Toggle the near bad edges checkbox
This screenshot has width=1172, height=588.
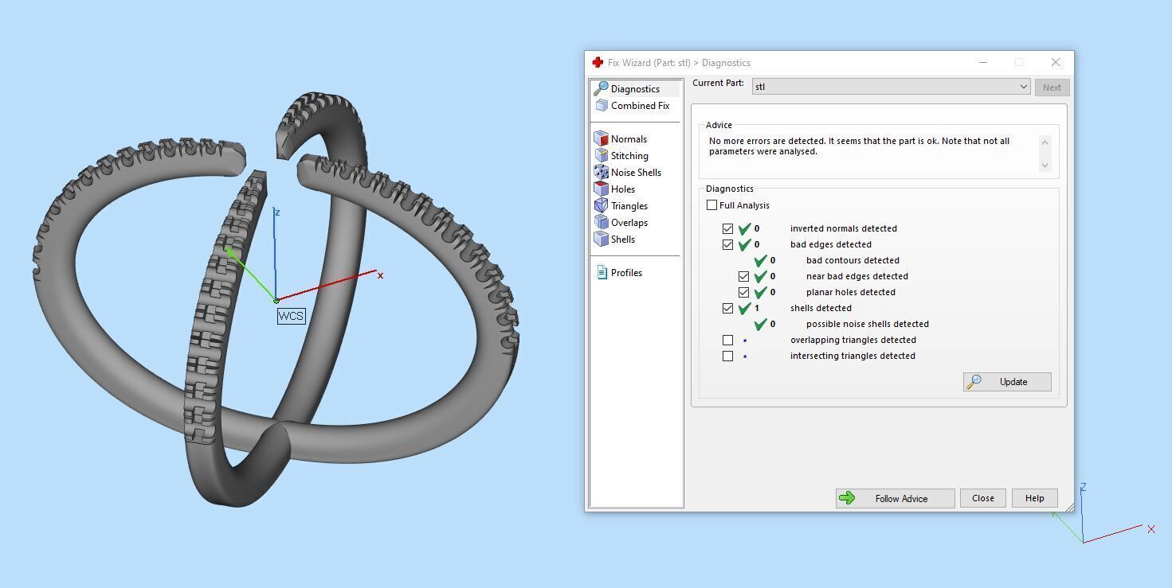[743, 276]
